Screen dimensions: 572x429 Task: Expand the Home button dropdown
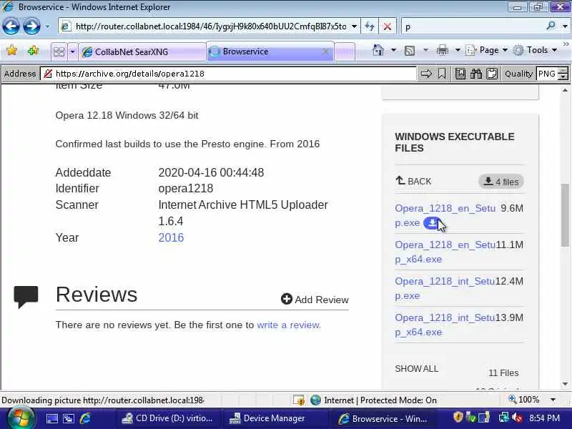[x=393, y=50]
